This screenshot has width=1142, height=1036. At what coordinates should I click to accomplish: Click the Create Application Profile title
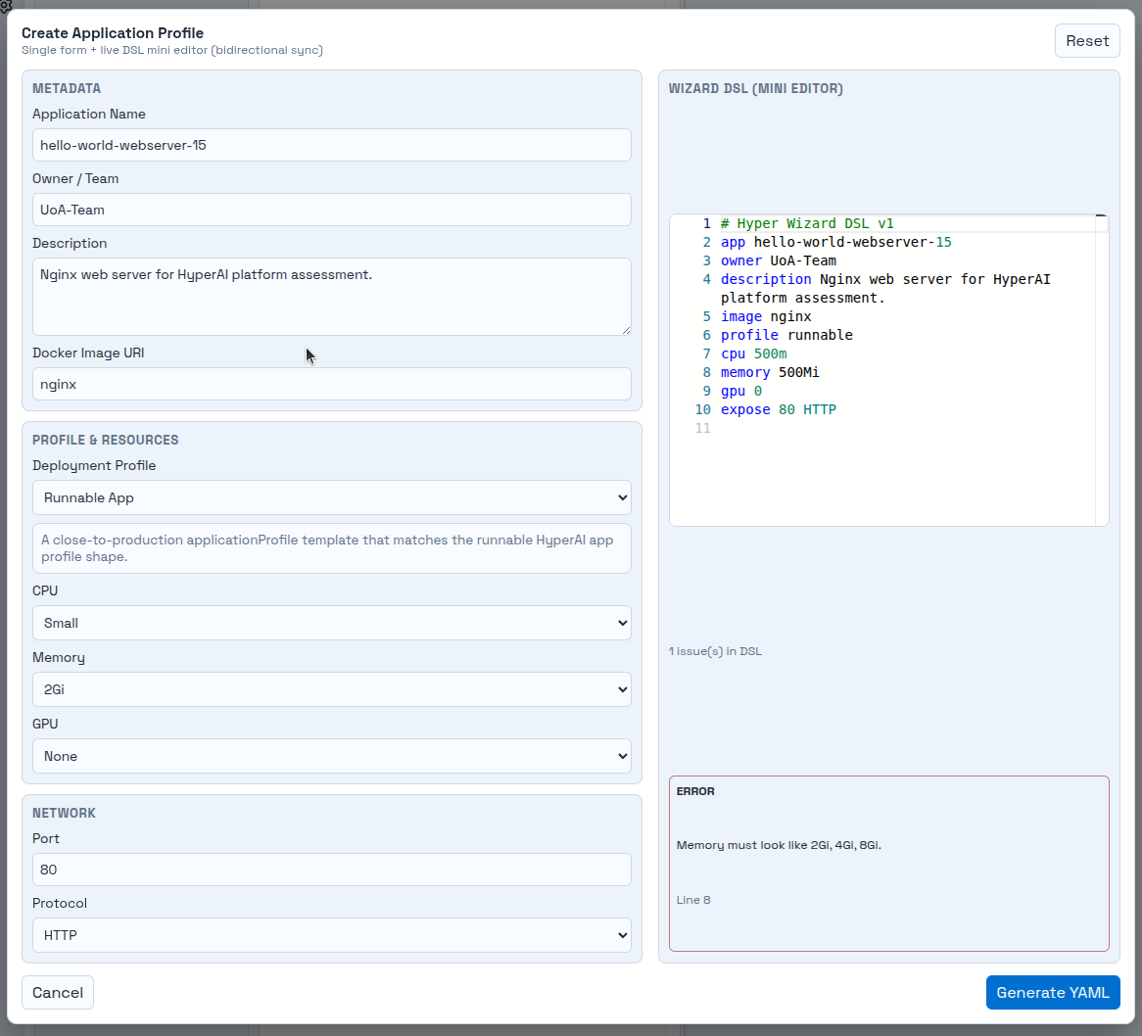pos(113,32)
